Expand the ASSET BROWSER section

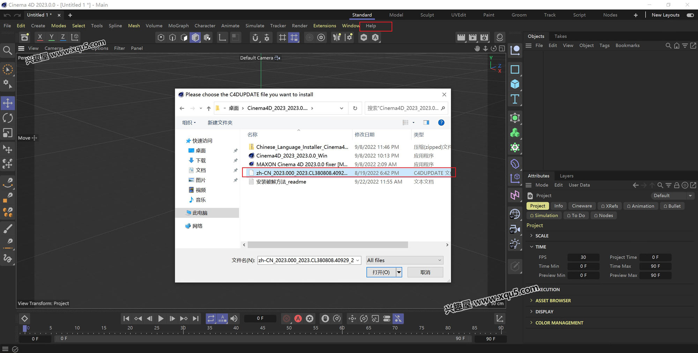pos(532,300)
